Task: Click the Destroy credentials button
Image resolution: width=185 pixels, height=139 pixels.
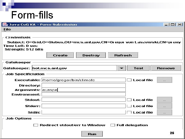Action: tap(91, 55)
